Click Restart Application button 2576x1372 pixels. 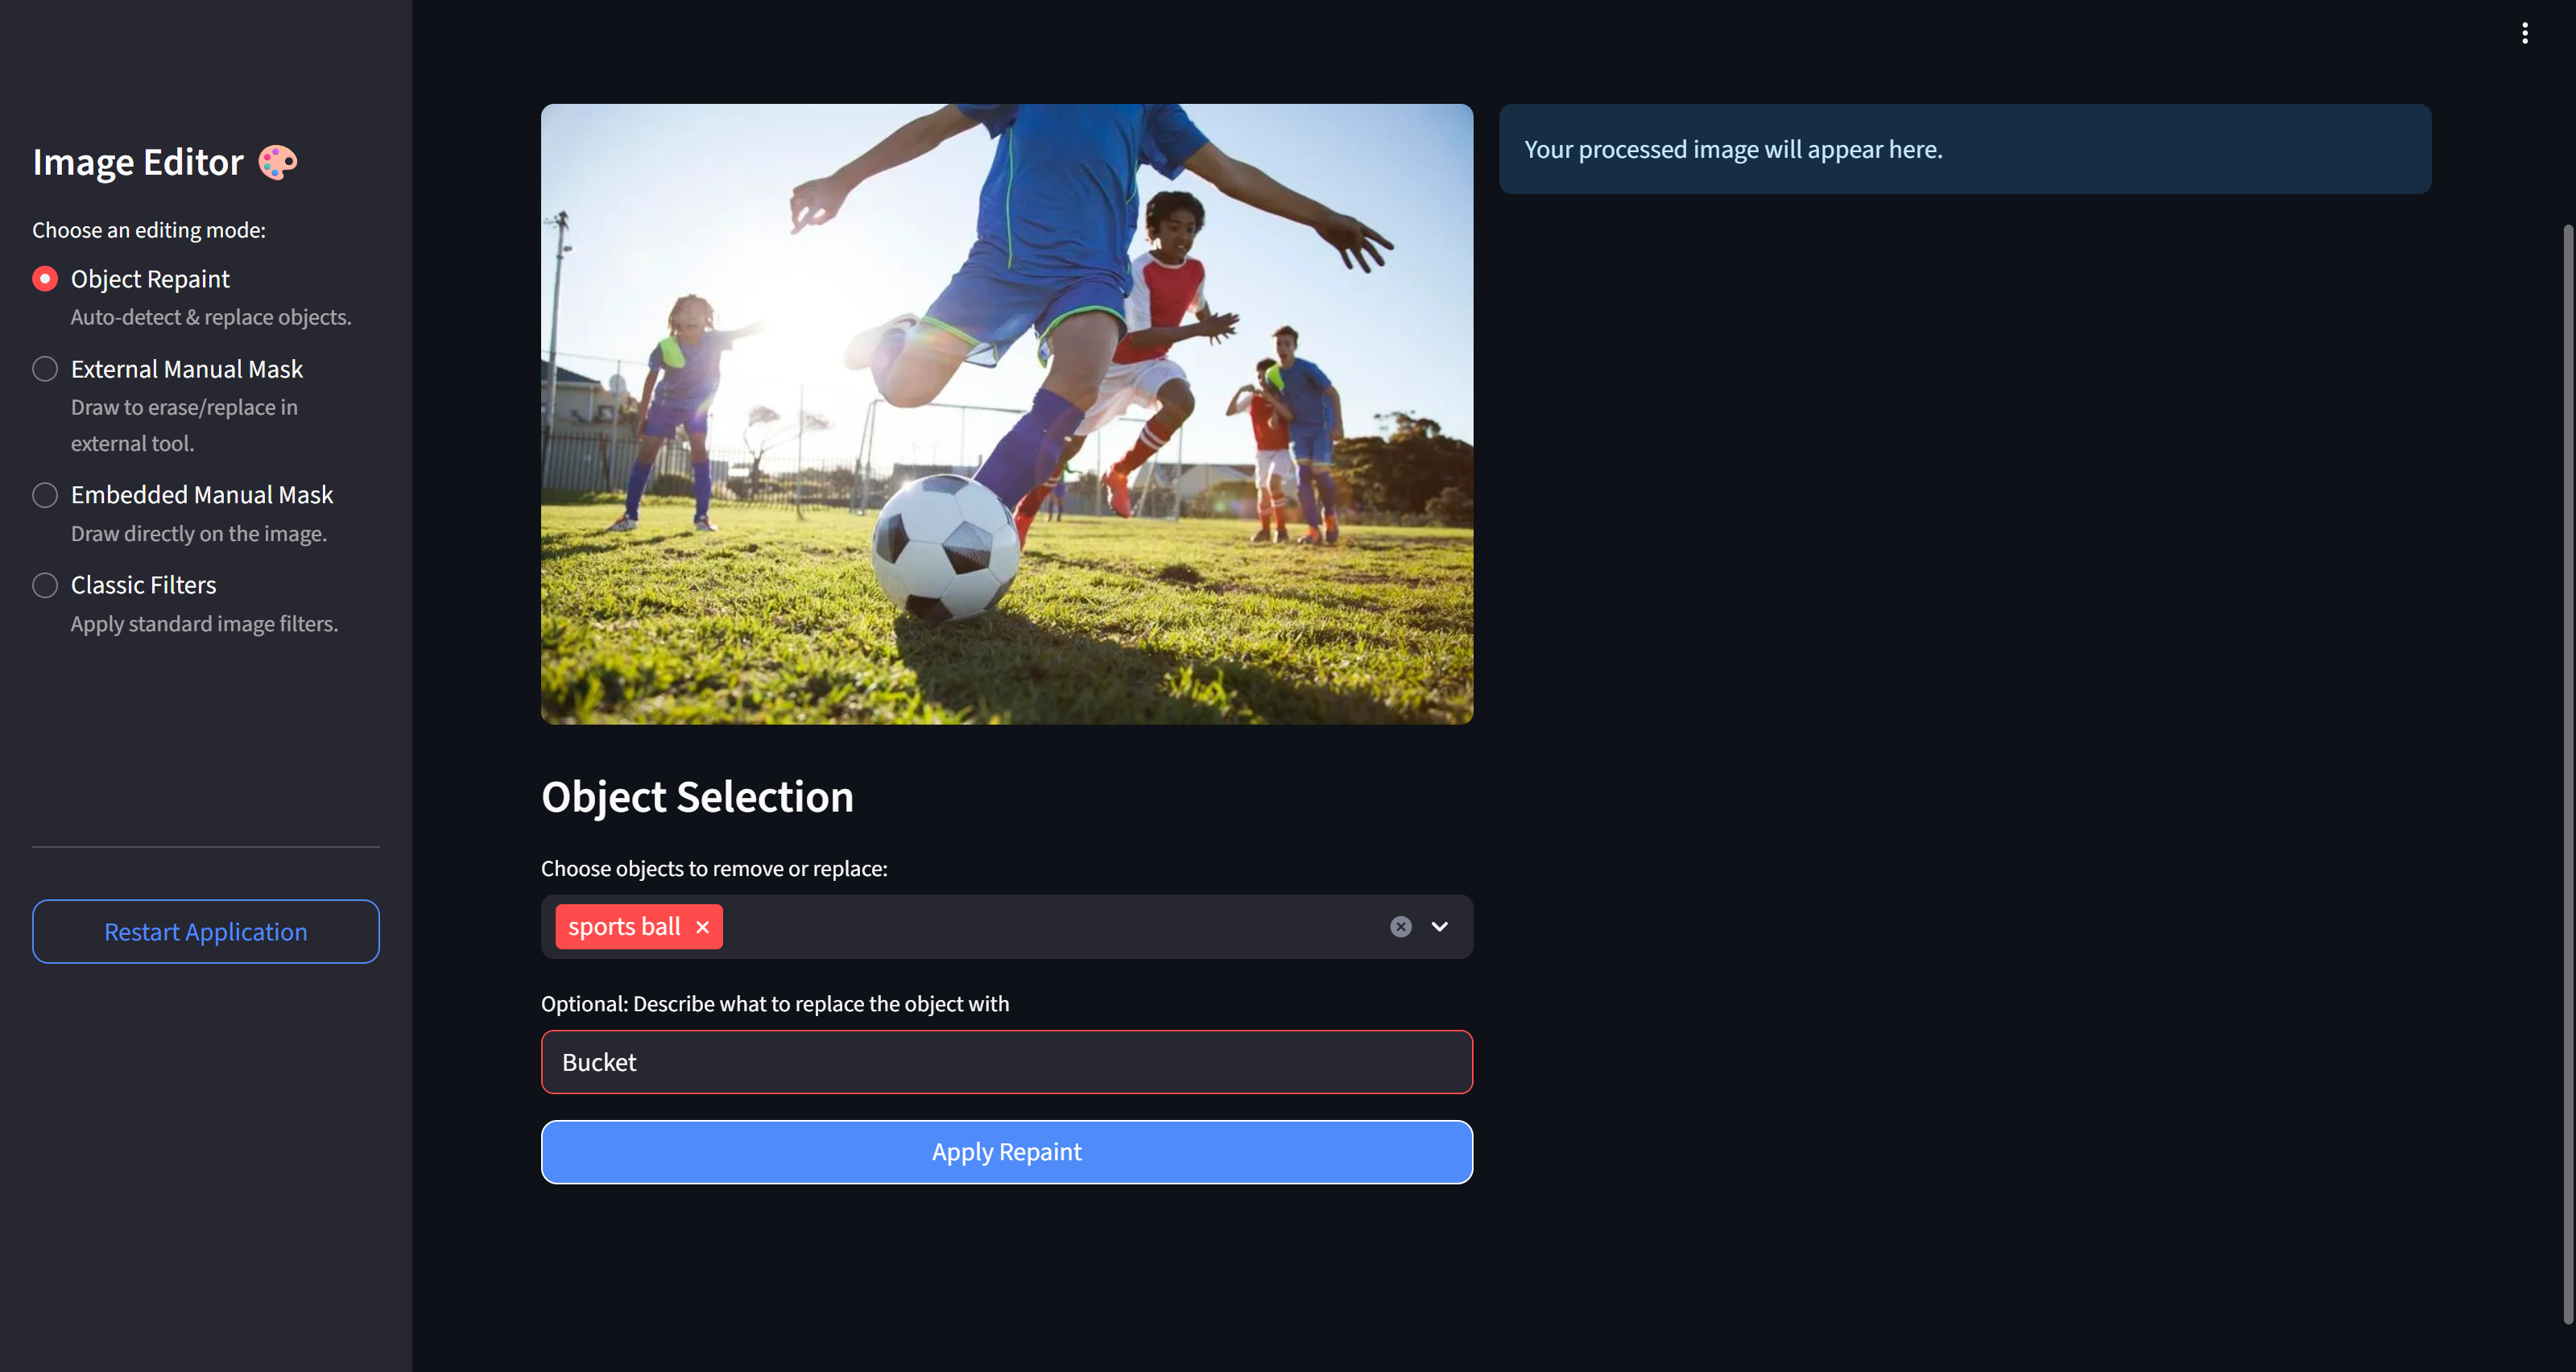(x=206, y=931)
